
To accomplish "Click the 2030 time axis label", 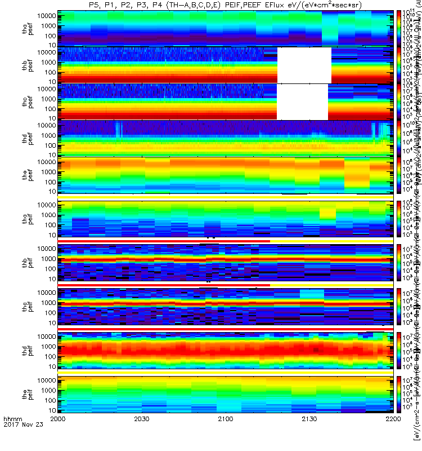I will click(142, 419).
